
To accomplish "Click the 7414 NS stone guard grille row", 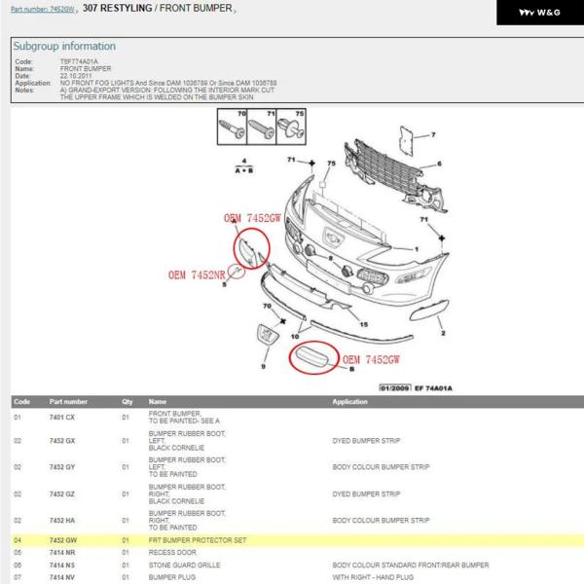I will pos(292,564).
